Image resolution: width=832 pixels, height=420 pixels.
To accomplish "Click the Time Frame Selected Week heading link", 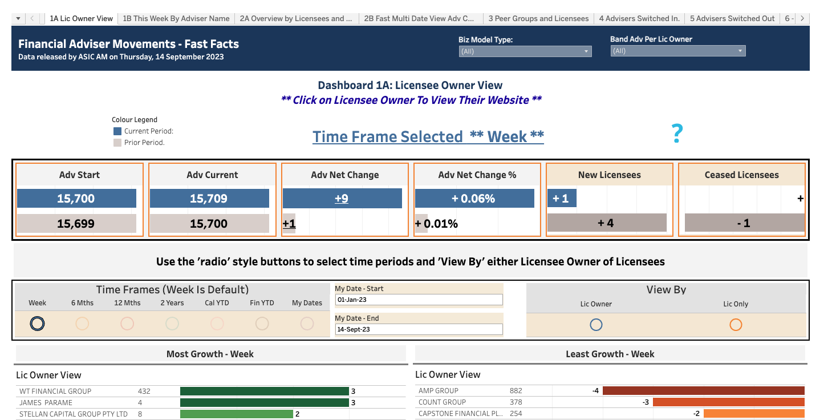I will tap(428, 137).
